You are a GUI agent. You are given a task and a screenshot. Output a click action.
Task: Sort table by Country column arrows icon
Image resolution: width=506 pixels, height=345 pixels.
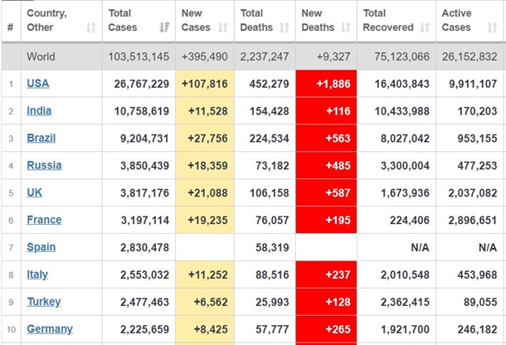[x=90, y=27]
